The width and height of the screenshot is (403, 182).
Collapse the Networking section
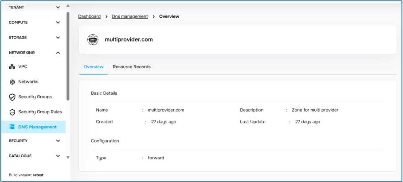click(58, 53)
